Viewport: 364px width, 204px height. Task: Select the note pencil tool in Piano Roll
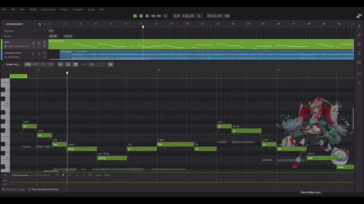(35, 64)
